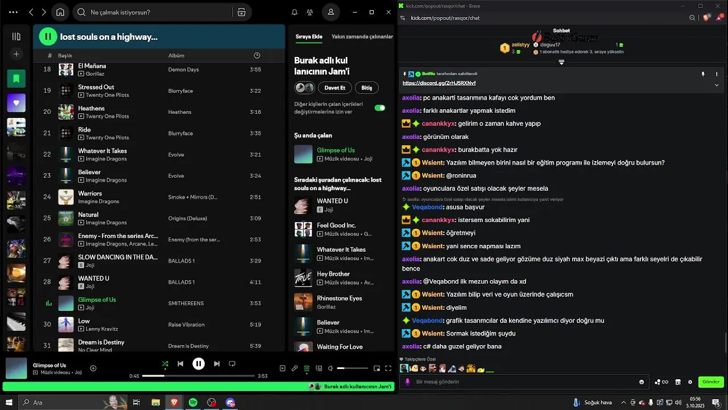Collapse the pinned message chevron in chat
Viewport: 728px width, 410px height.
717,85
